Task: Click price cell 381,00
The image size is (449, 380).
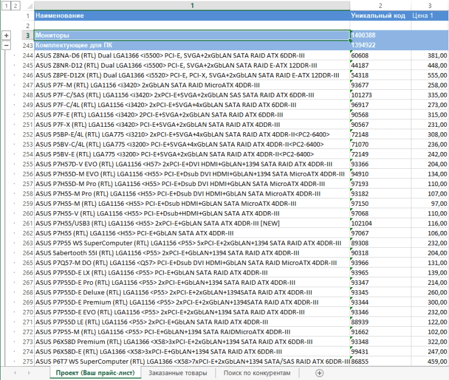Action: 430,56
